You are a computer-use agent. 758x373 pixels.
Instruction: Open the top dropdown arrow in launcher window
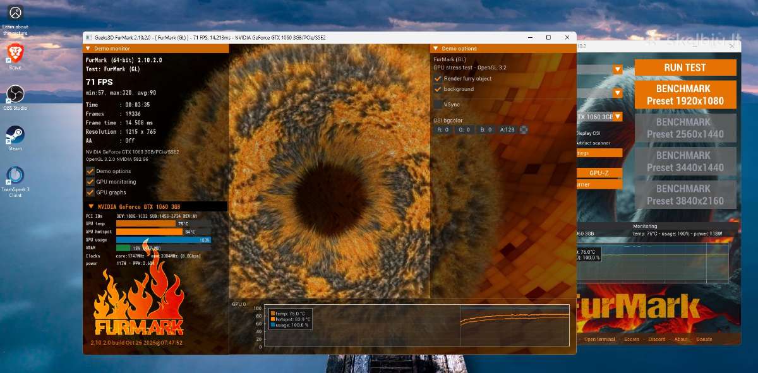617,69
